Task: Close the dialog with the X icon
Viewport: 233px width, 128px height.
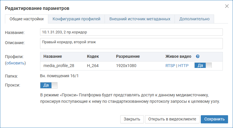Action: [x=227, y=6]
